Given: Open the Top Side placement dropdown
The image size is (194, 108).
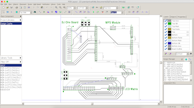Looking at the screenshot, I should [31, 13].
